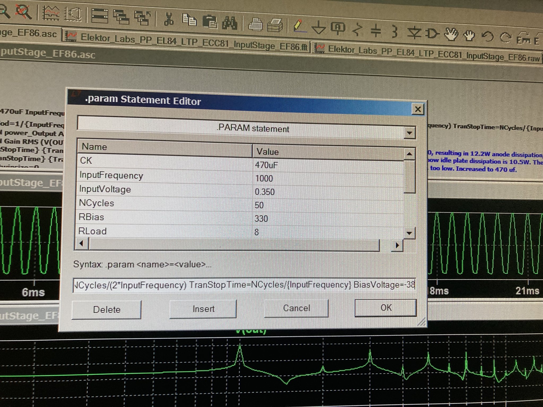
Task: Select the Resistor tool
Action: pos(357,30)
